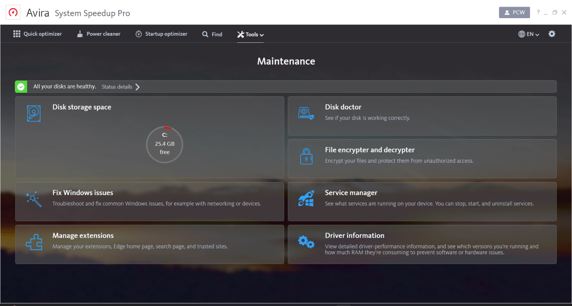572x306 pixels.
Task: Click 'View detailed driver-performance information' description
Action: point(432,249)
